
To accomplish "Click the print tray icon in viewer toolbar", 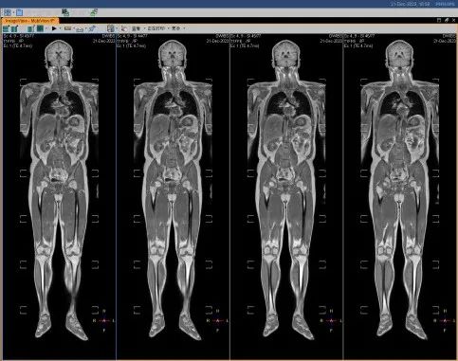I will [x=80, y=29].
